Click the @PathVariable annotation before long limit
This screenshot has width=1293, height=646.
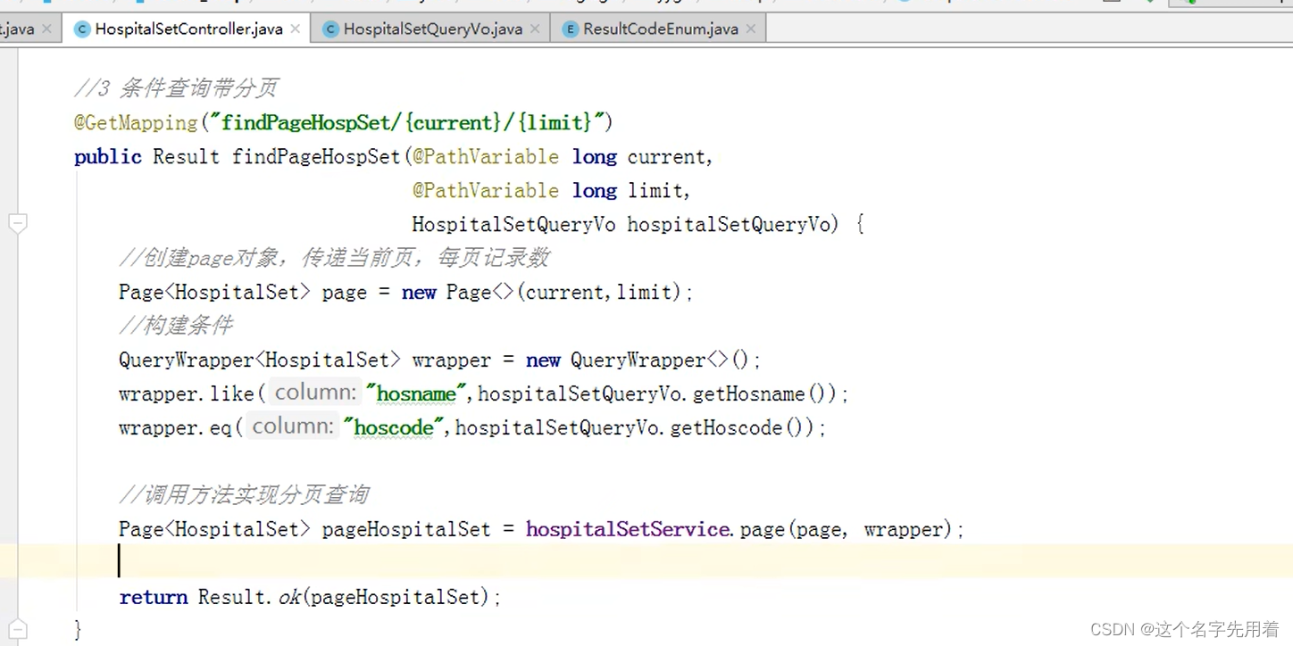pos(486,190)
